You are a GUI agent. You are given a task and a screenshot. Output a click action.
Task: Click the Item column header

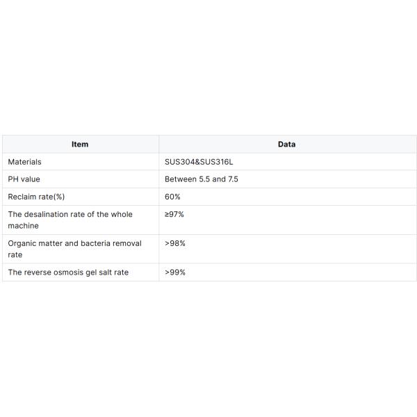pyautogui.click(x=80, y=145)
